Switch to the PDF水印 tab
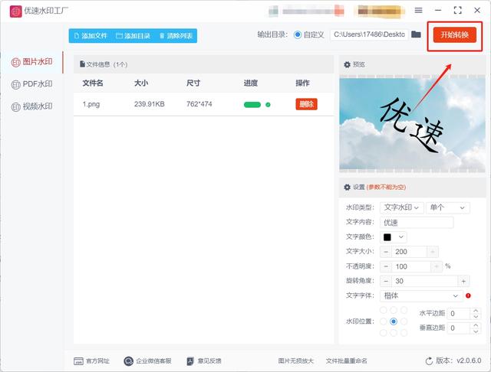491x372 pixels. 32,84
